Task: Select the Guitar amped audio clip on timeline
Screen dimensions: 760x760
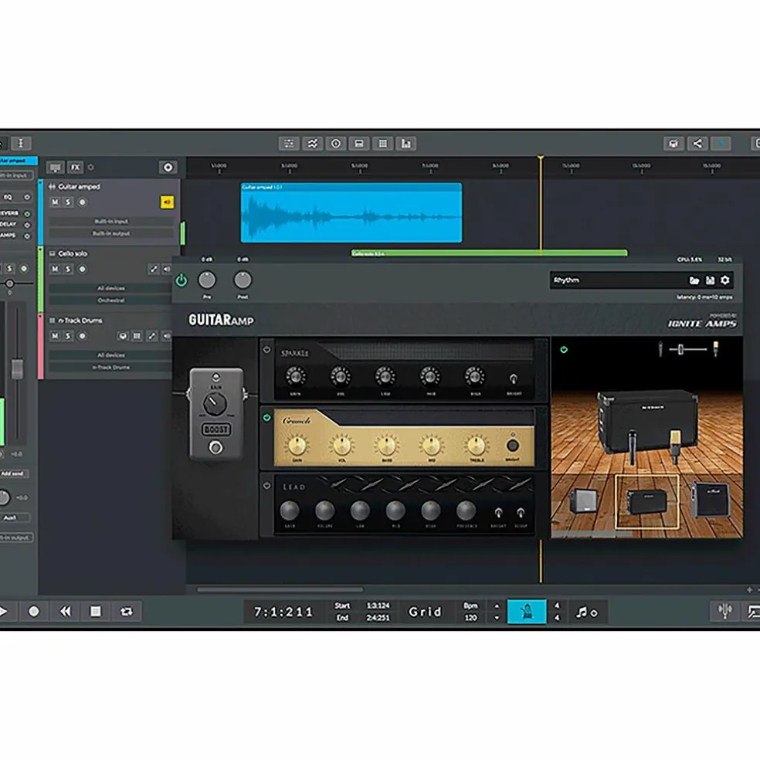Action: tap(351, 212)
